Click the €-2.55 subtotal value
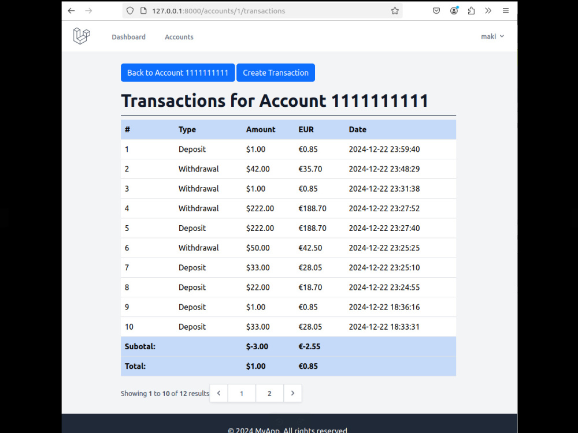The height and width of the screenshot is (433, 578). [309, 346]
